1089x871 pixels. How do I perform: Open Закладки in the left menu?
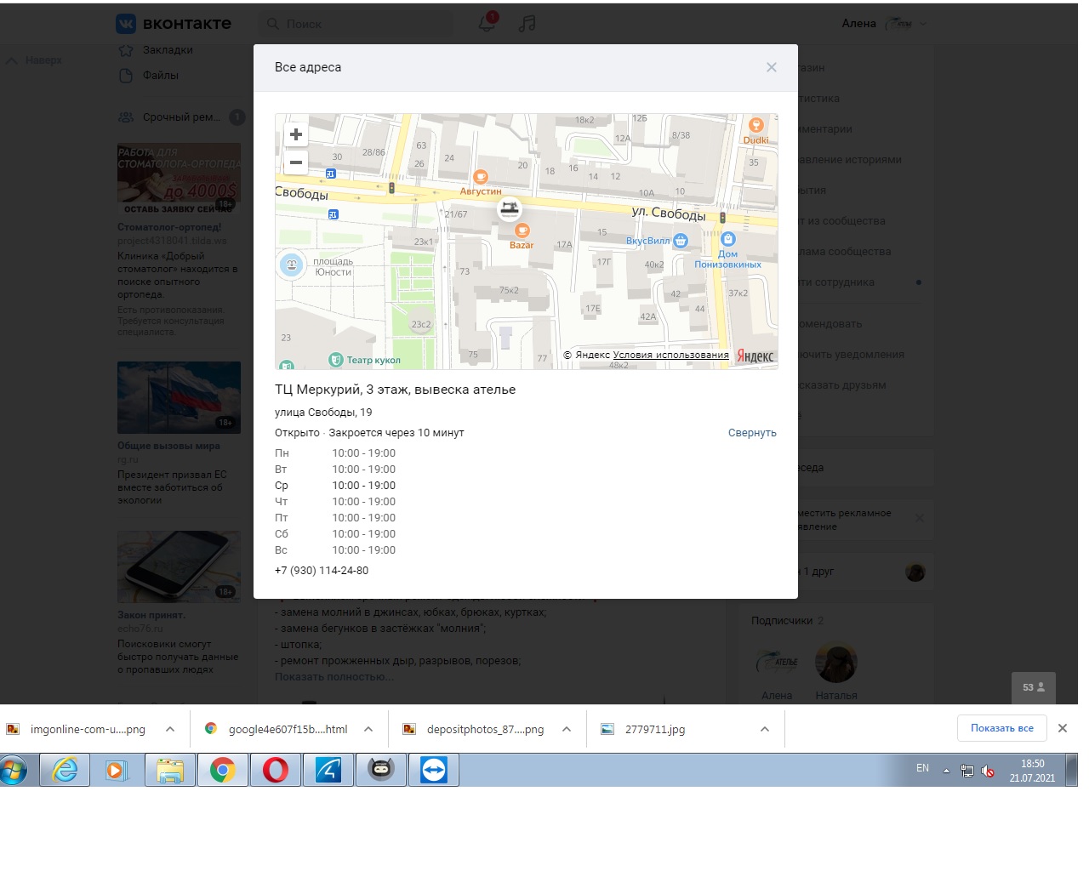(x=168, y=50)
